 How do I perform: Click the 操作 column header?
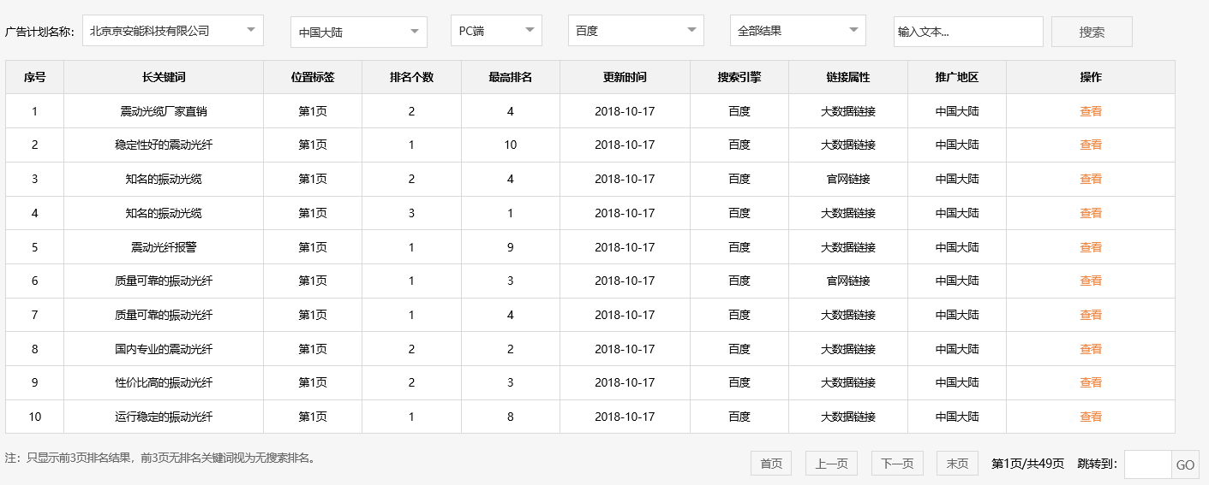pyautogui.click(x=1091, y=77)
